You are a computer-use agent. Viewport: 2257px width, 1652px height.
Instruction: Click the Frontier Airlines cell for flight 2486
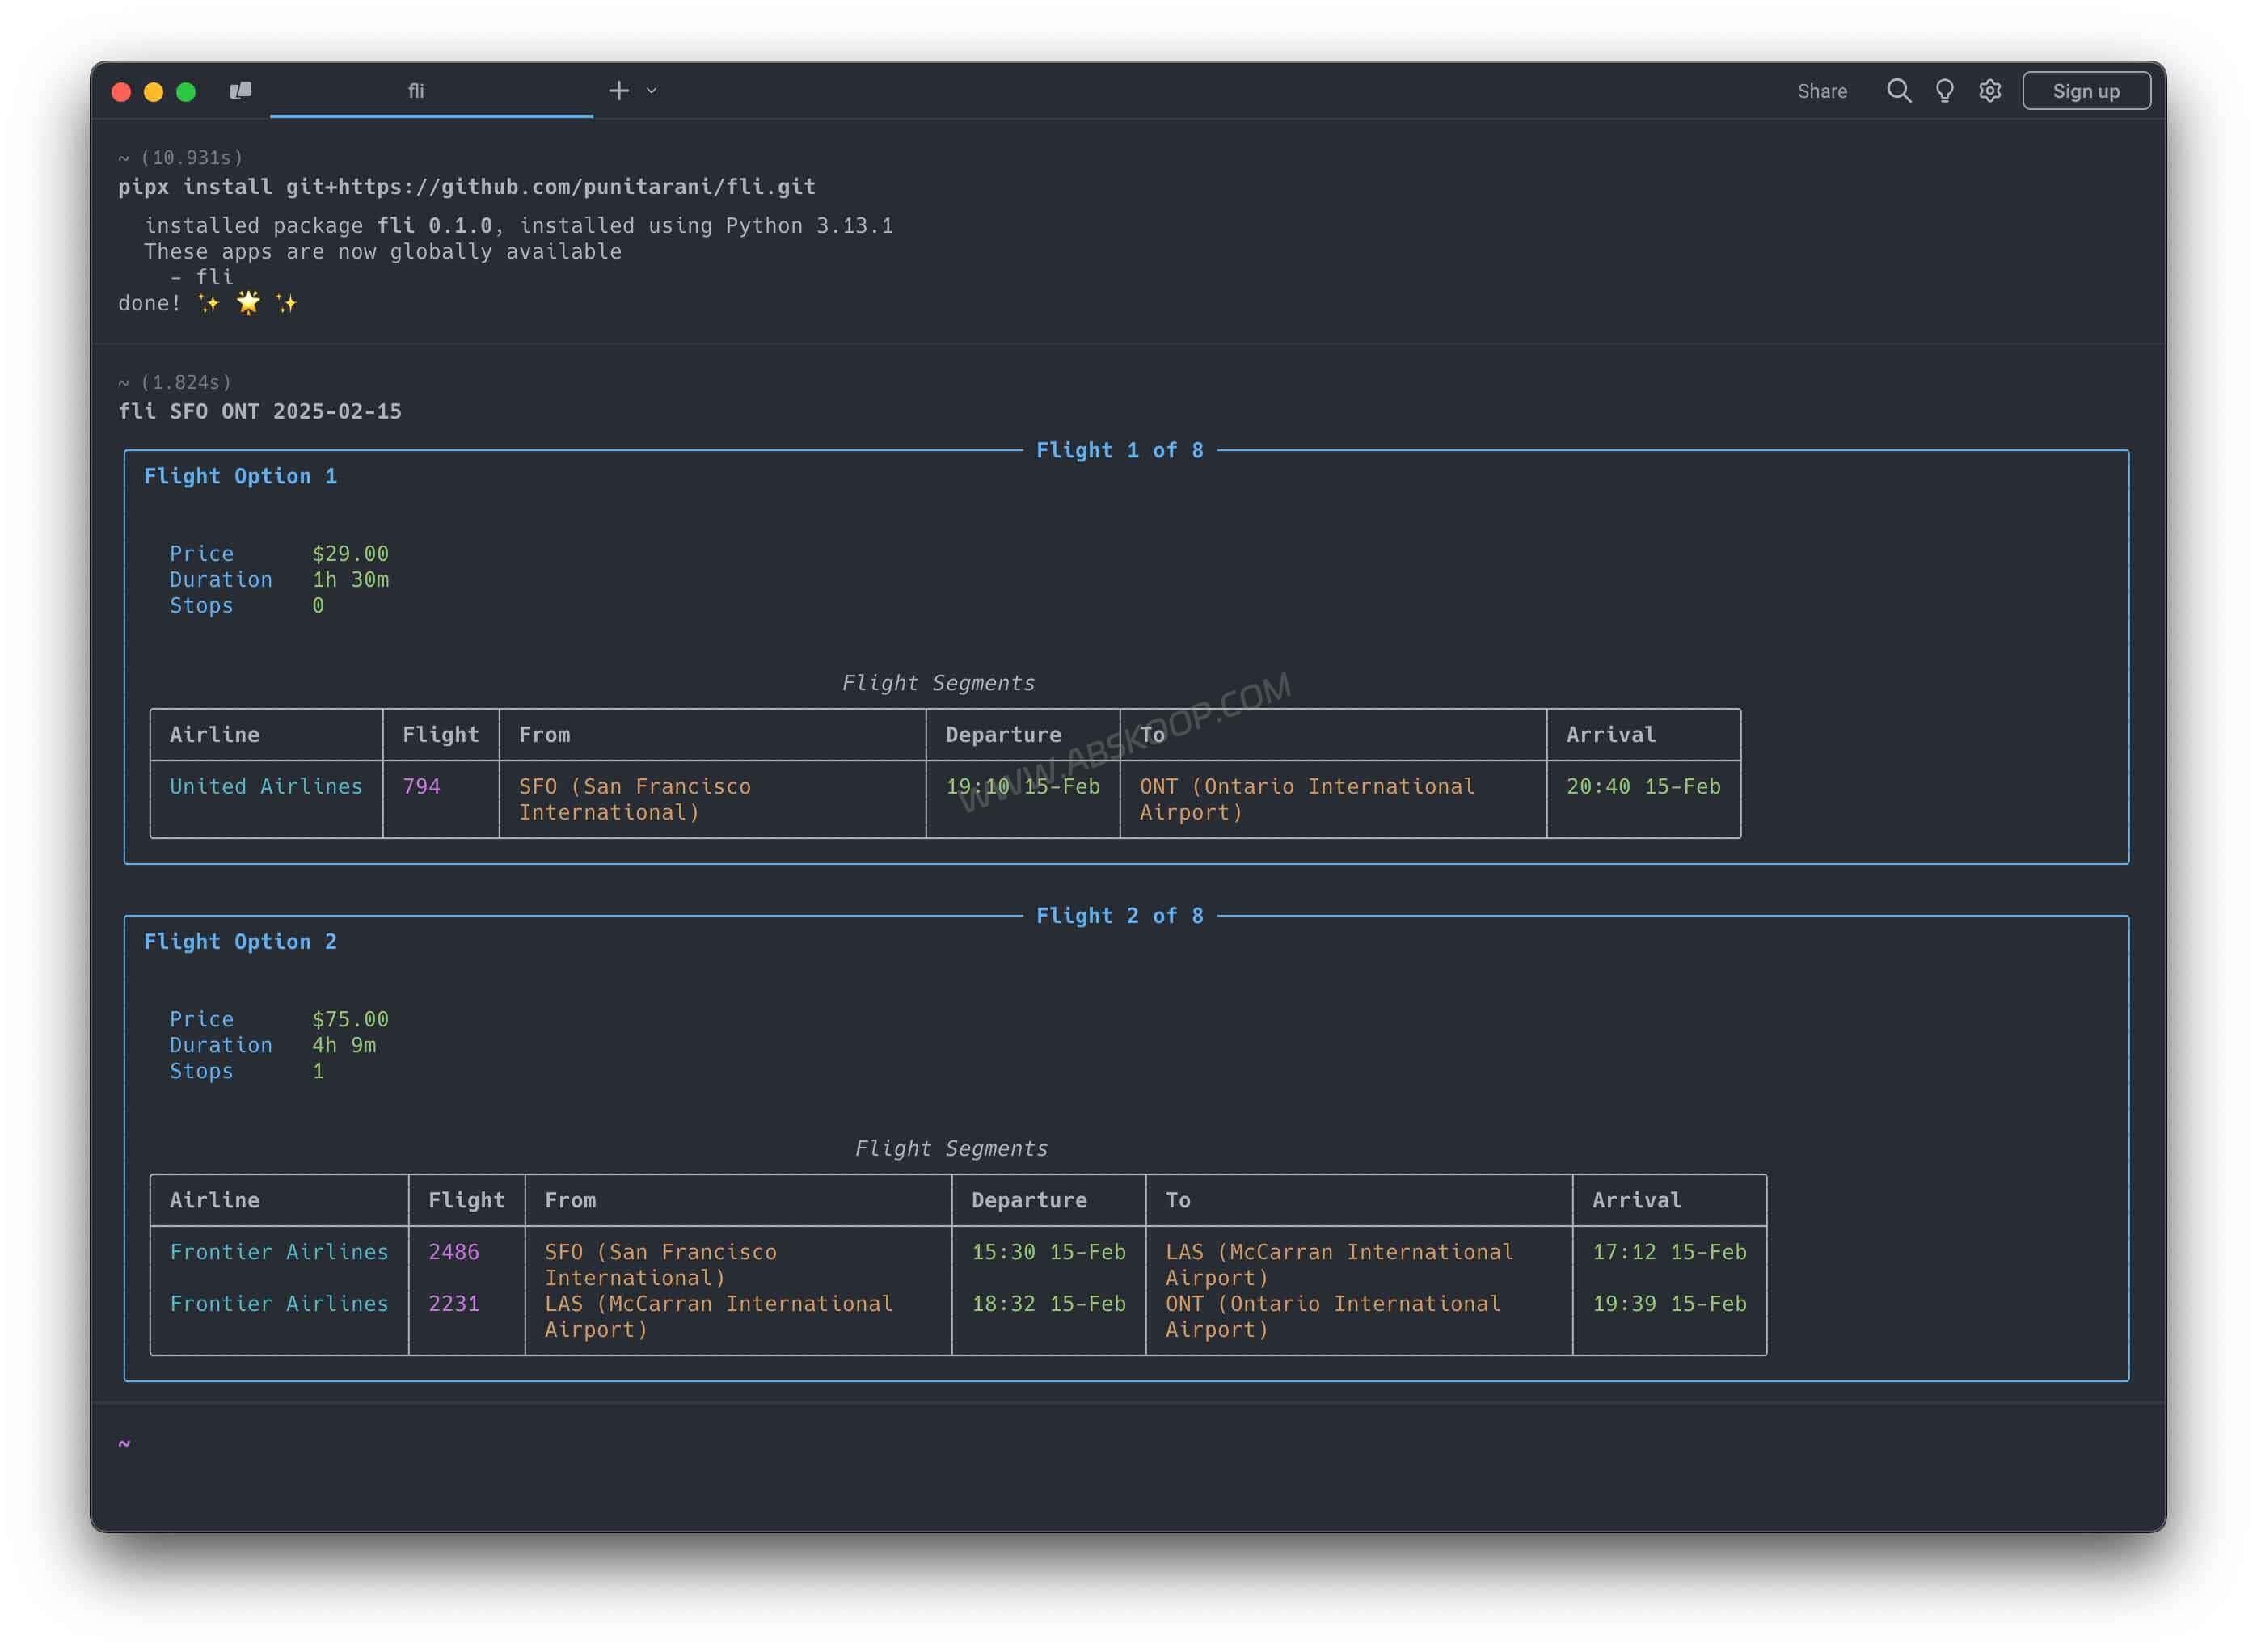pos(279,1253)
